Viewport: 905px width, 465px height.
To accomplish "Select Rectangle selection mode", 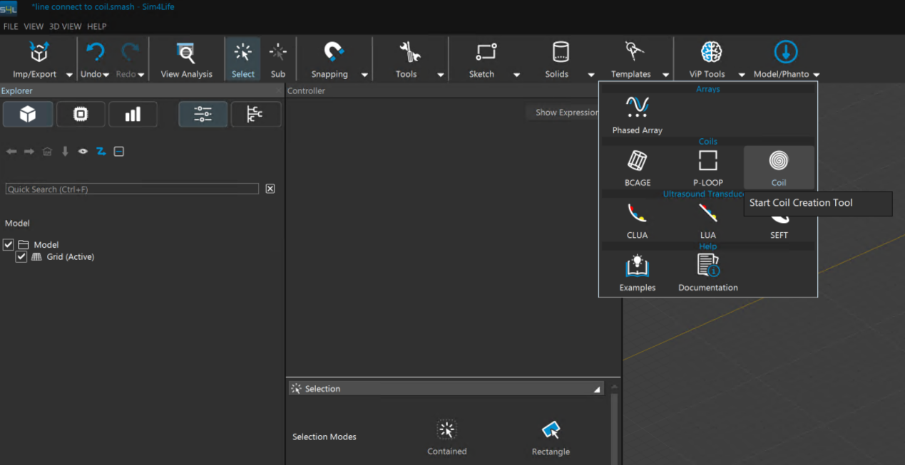I will click(551, 437).
